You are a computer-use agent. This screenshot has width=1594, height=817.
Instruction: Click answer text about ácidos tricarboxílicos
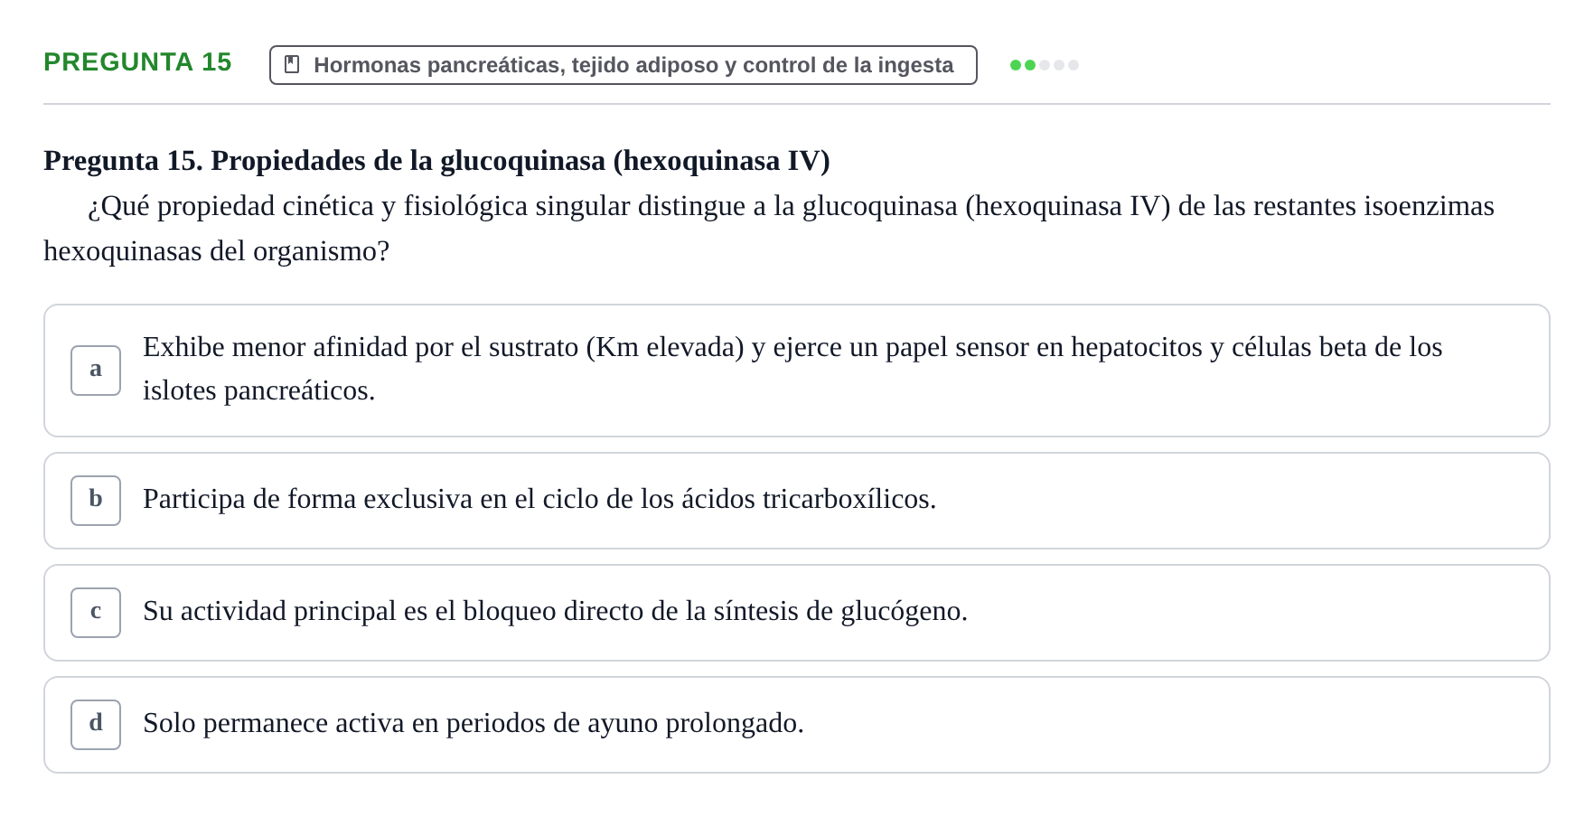tap(539, 499)
